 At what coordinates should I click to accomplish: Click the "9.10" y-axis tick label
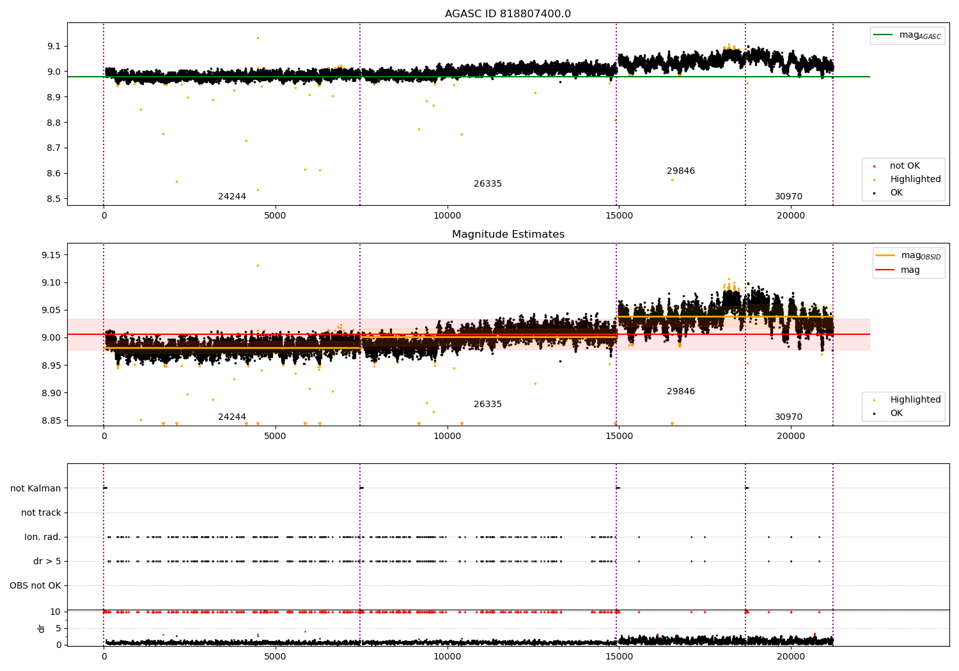click(51, 282)
